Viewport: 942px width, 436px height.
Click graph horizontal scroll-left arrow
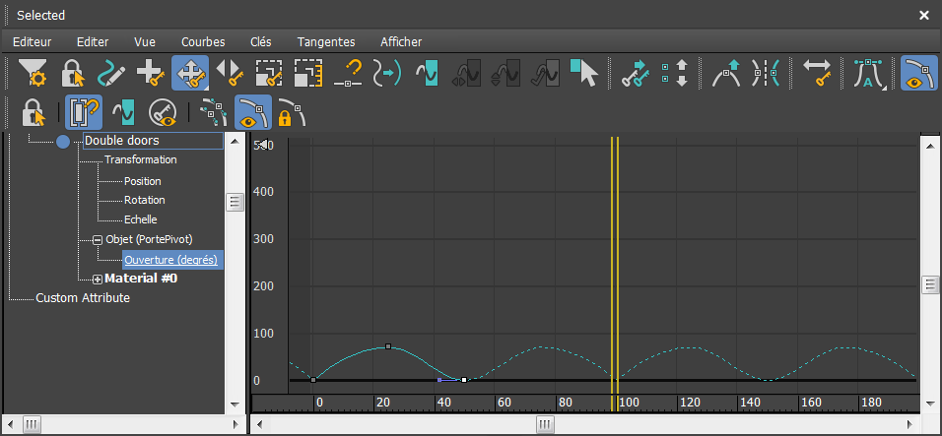click(x=259, y=424)
